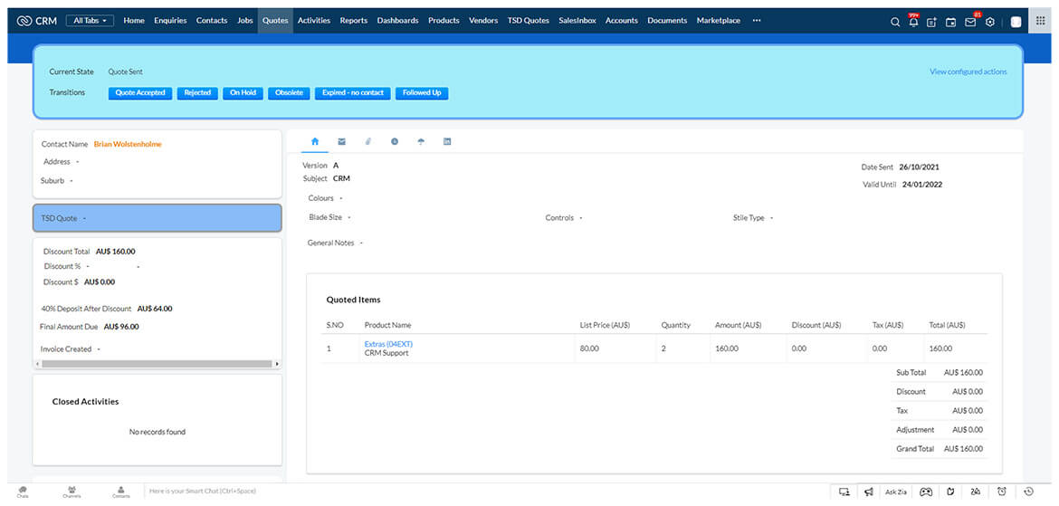Expand the TSD Quote section
This screenshot has height=506, width=1059.
click(157, 218)
